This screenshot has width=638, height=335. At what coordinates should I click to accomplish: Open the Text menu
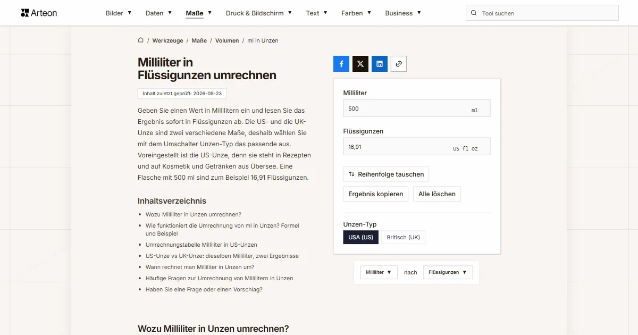(x=317, y=13)
